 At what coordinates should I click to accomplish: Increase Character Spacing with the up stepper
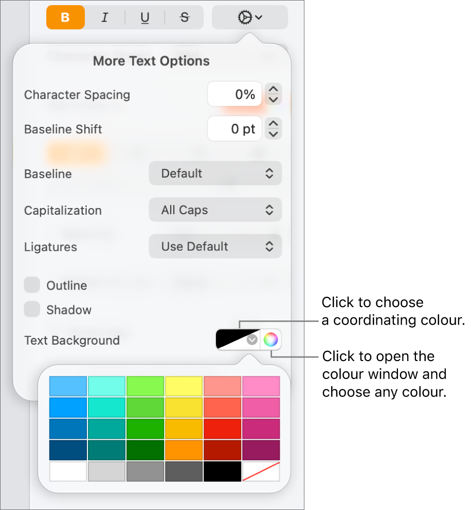pyautogui.click(x=273, y=89)
